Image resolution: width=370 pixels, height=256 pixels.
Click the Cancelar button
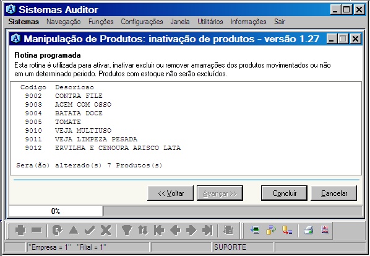click(x=334, y=193)
